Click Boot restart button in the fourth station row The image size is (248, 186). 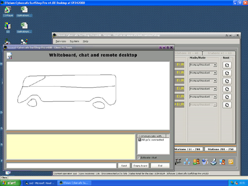pos(227,89)
